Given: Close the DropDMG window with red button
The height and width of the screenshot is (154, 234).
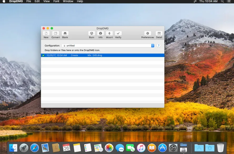Looking at the screenshot, I should click(44, 28).
